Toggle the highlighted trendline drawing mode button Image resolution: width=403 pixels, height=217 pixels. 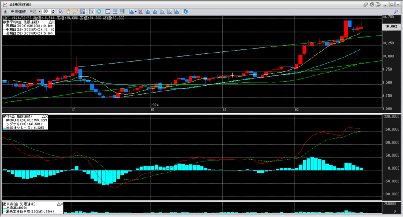point(83,11)
